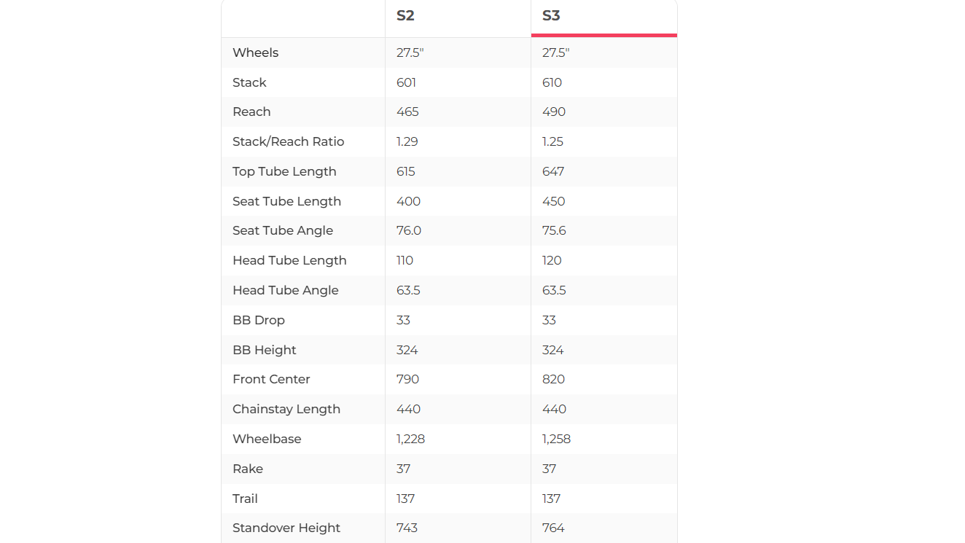Click the S2 Stack value 601

click(406, 82)
